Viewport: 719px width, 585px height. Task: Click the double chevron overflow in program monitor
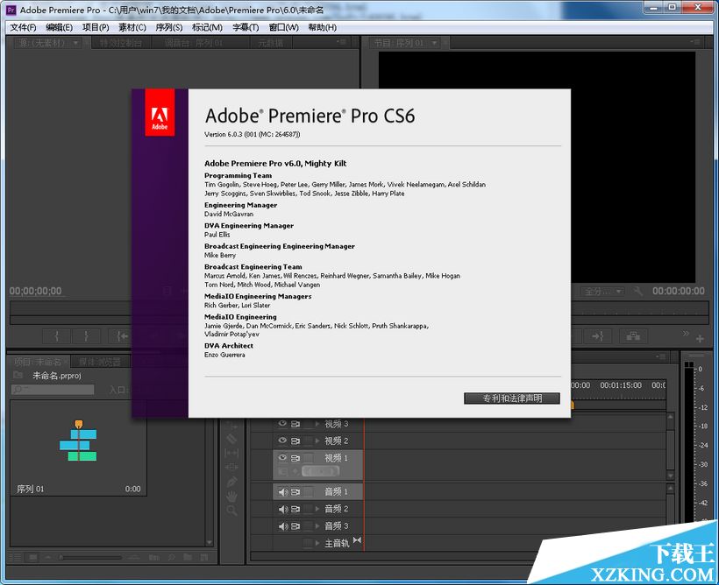pyautogui.click(x=686, y=333)
